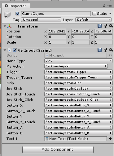Click the Position X field
The image size is (114, 156).
point(57,31)
